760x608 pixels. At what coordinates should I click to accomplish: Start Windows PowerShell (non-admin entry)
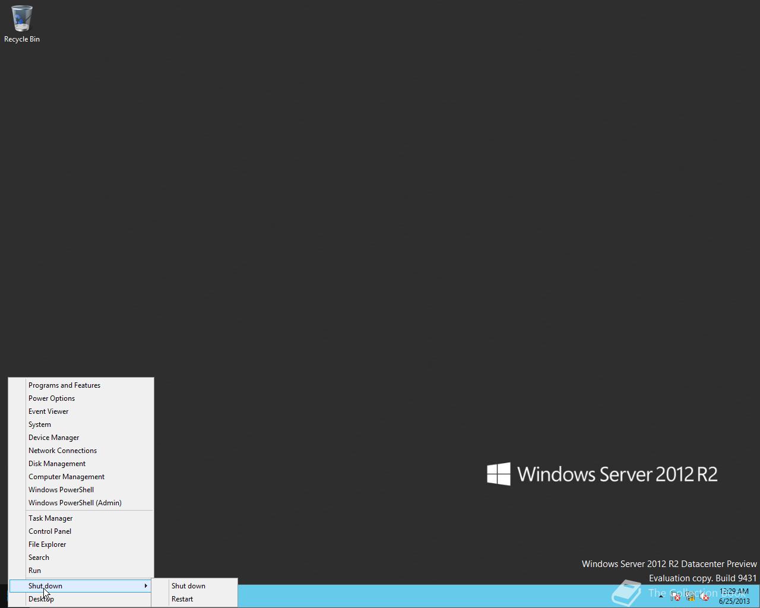[81, 490]
